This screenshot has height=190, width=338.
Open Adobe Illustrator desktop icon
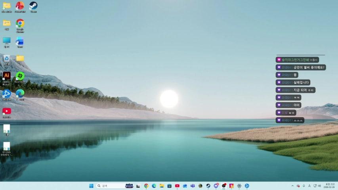[7, 76]
